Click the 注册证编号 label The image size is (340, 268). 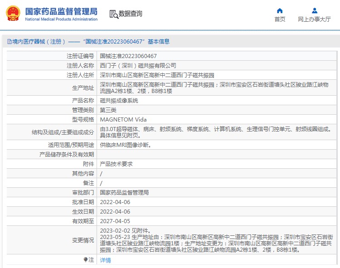point(80,56)
